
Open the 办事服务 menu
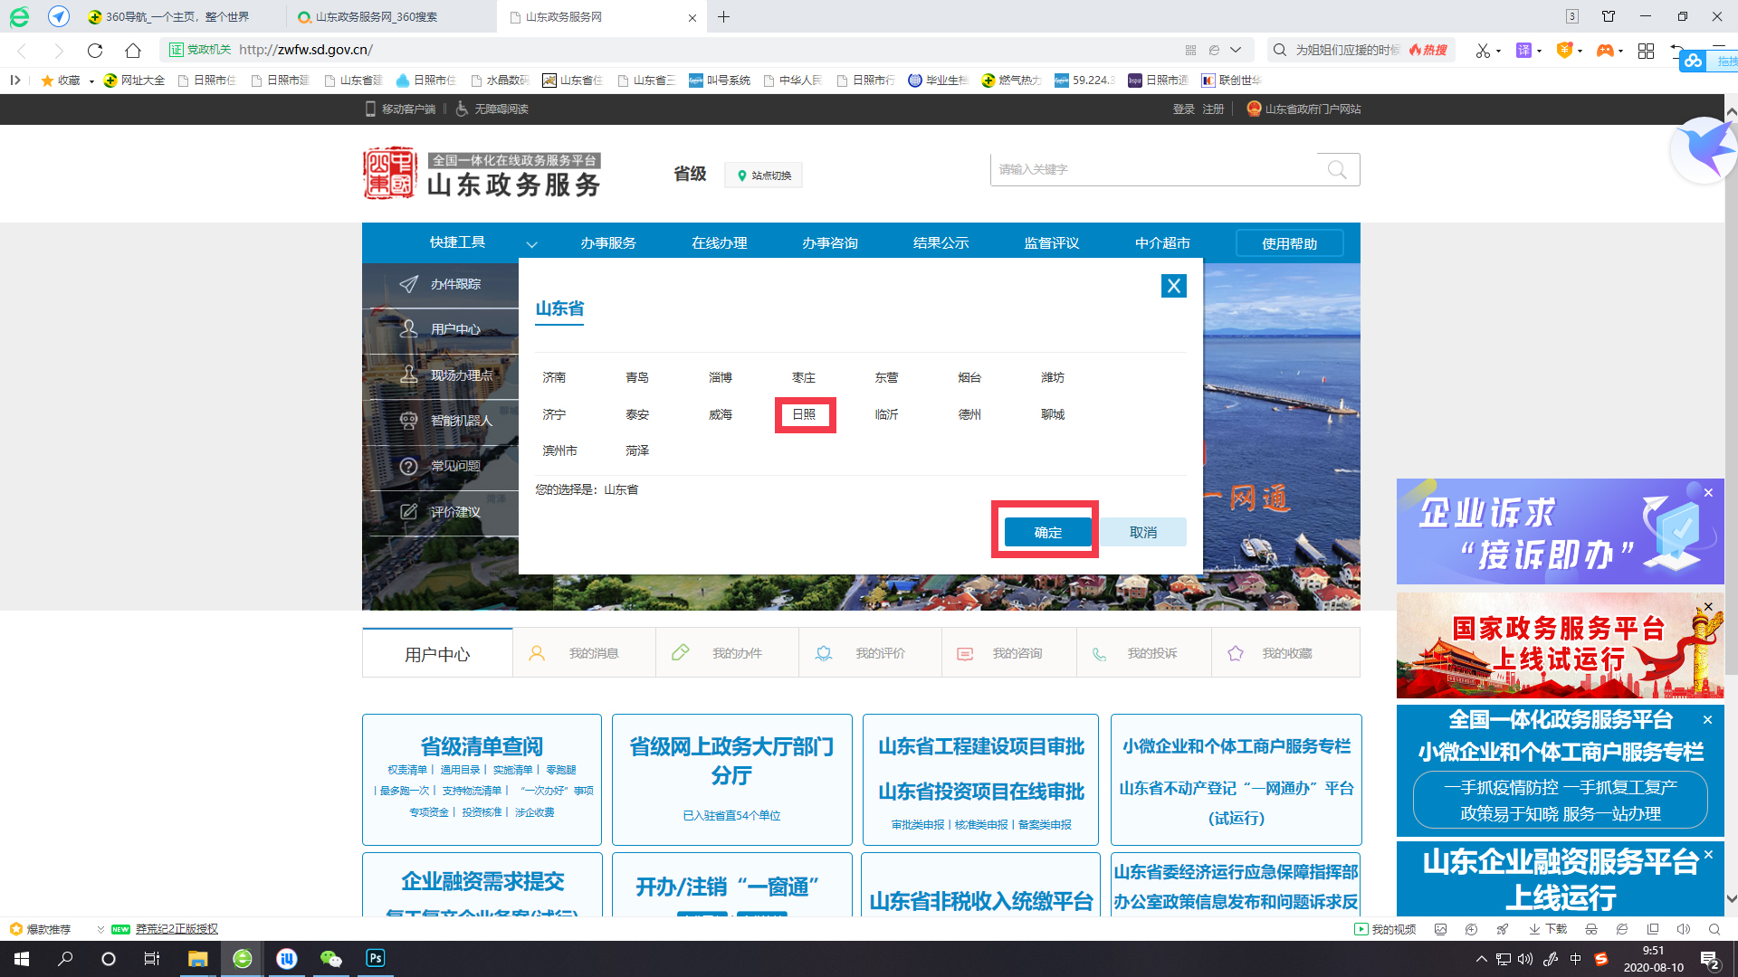tap(608, 242)
